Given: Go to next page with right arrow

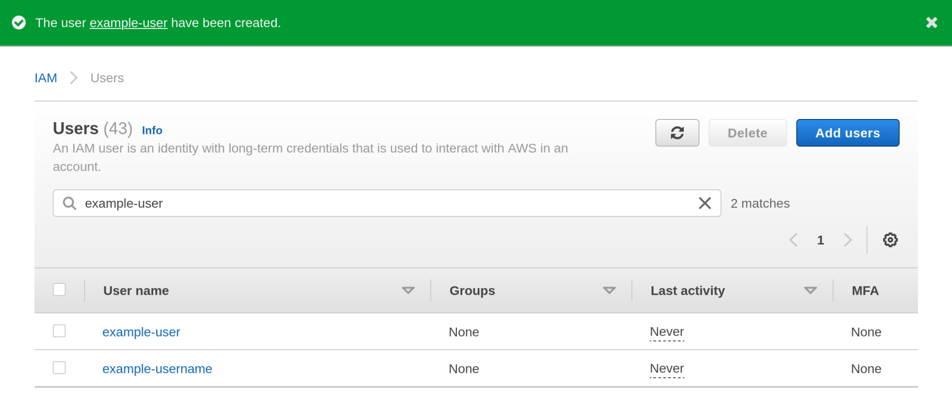Looking at the screenshot, I should click(848, 240).
